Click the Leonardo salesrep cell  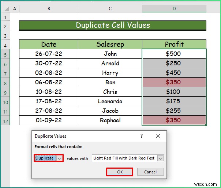click(110, 101)
